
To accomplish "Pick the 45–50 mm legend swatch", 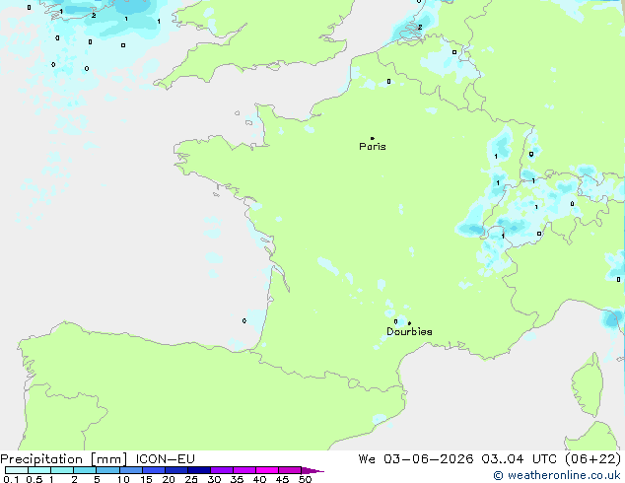I will [290, 470].
